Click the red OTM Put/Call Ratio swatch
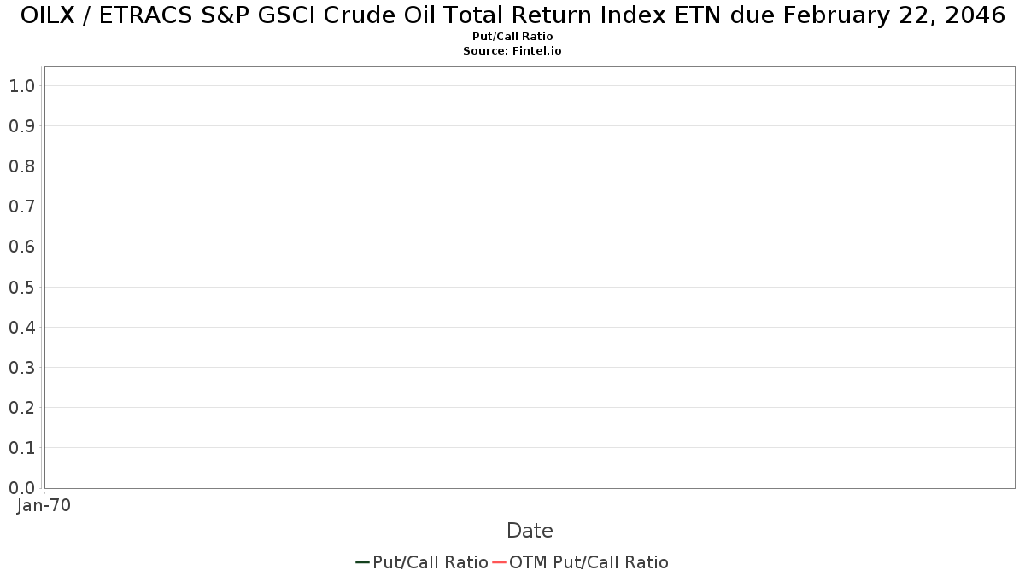 (500, 562)
